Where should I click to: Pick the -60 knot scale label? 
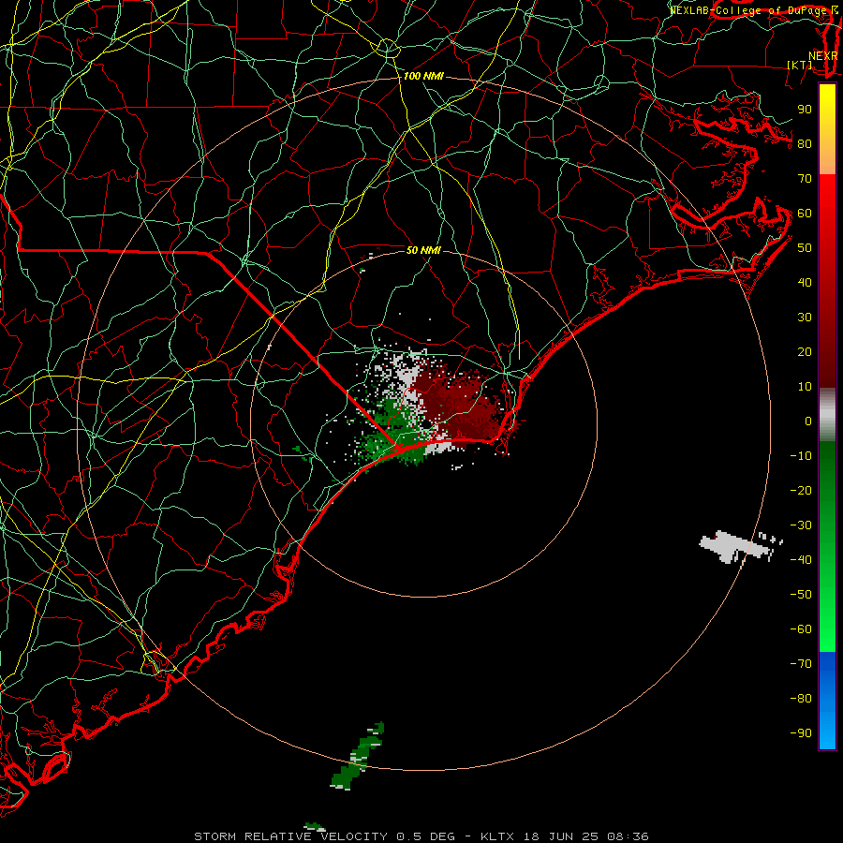(801, 629)
